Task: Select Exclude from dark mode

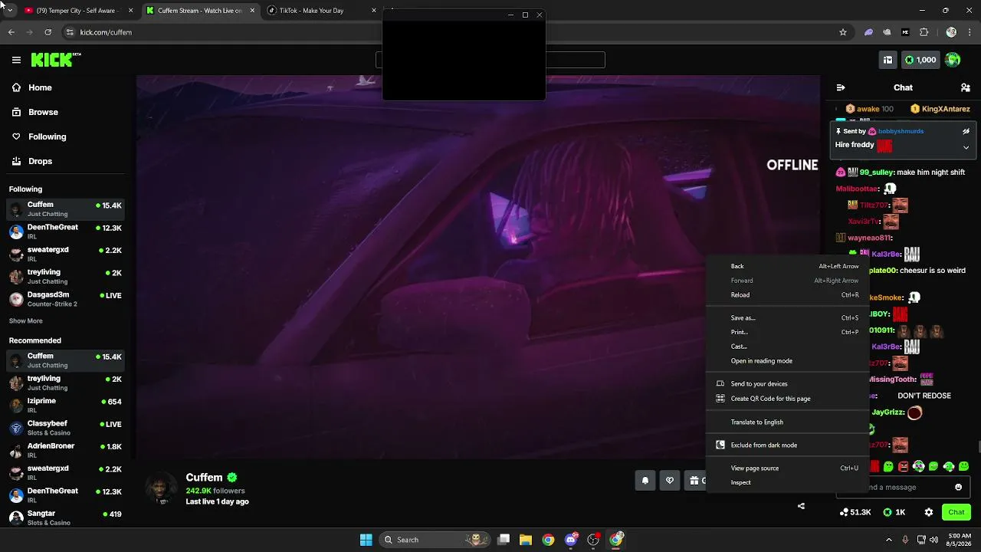Action: pyautogui.click(x=787, y=445)
